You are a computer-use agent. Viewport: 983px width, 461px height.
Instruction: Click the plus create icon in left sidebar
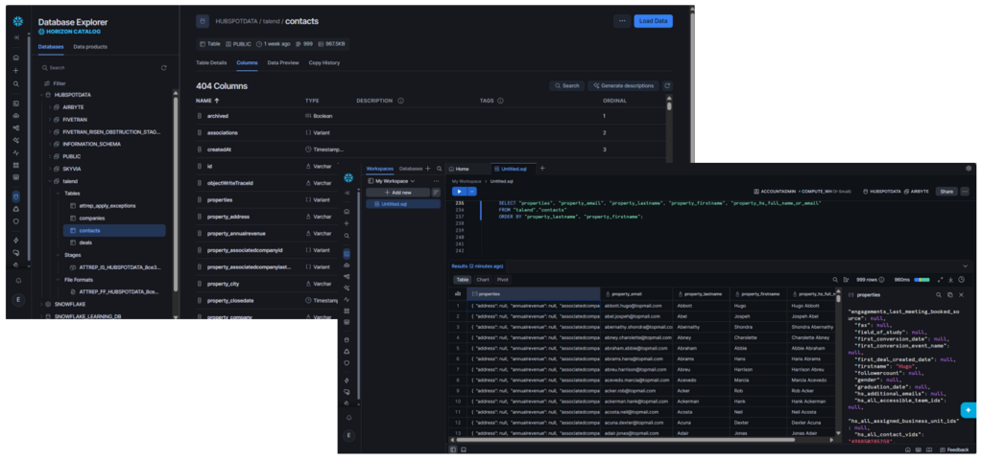pos(16,71)
